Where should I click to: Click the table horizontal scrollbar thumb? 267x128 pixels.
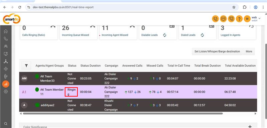pyautogui.click(x=123, y=113)
